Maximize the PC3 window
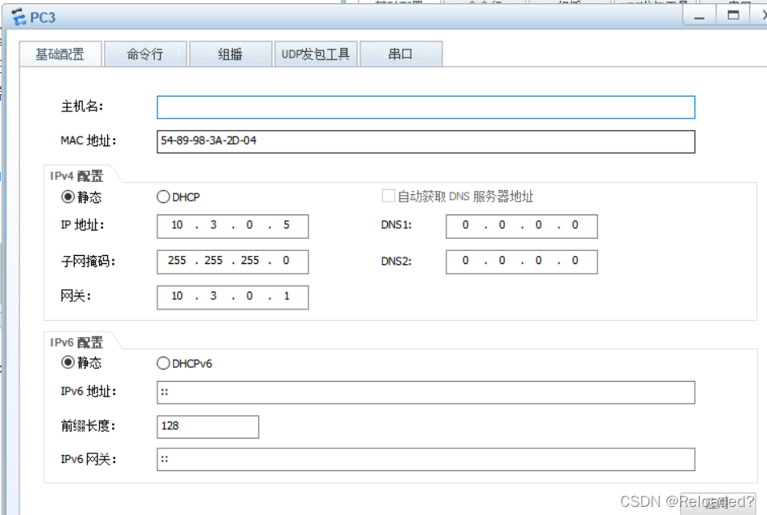 [733, 15]
